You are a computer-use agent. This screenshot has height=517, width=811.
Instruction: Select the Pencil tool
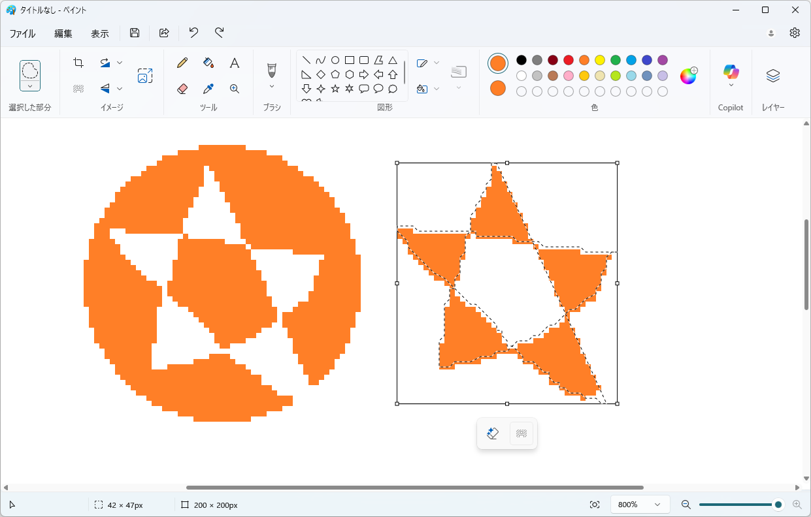182,63
